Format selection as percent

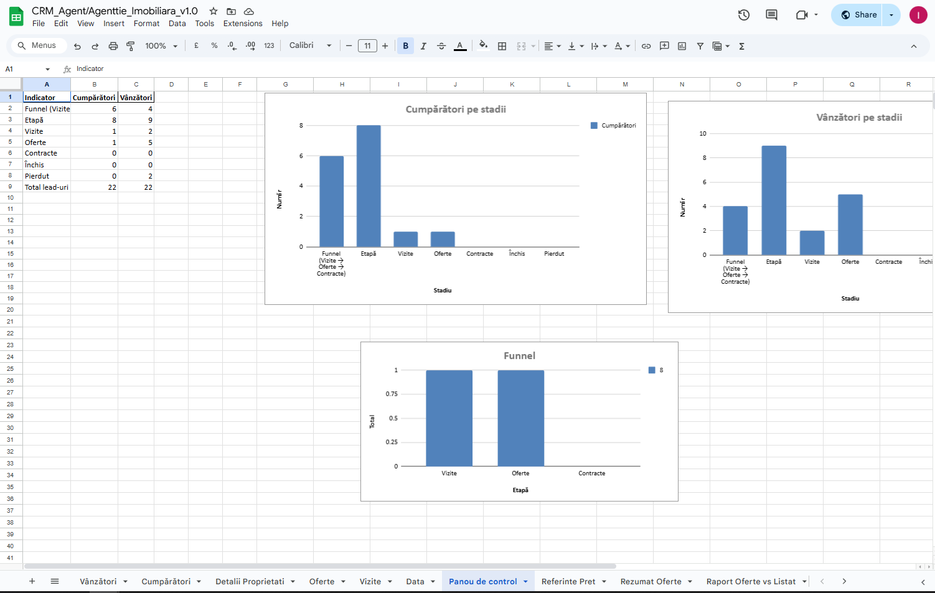click(x=214, y=45)
